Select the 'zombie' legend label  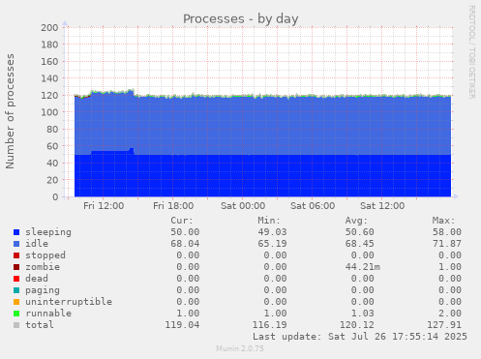pos(43,267)
